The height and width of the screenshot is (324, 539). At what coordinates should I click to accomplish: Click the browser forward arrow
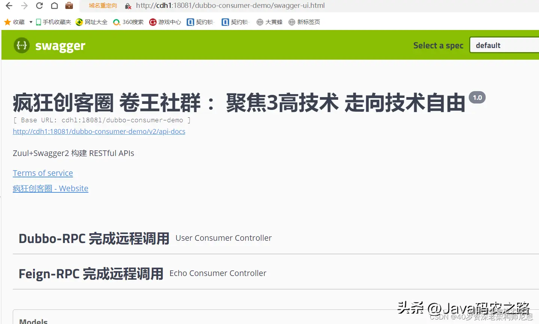click(x=24, y=6)
